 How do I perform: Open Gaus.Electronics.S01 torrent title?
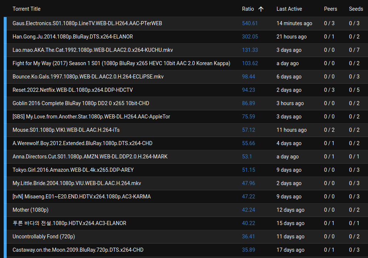(87, 23)
